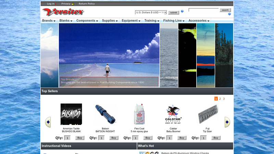Go to Top Sellers page 2
Screen dimensions: 274x154
(x=220, y=99)
